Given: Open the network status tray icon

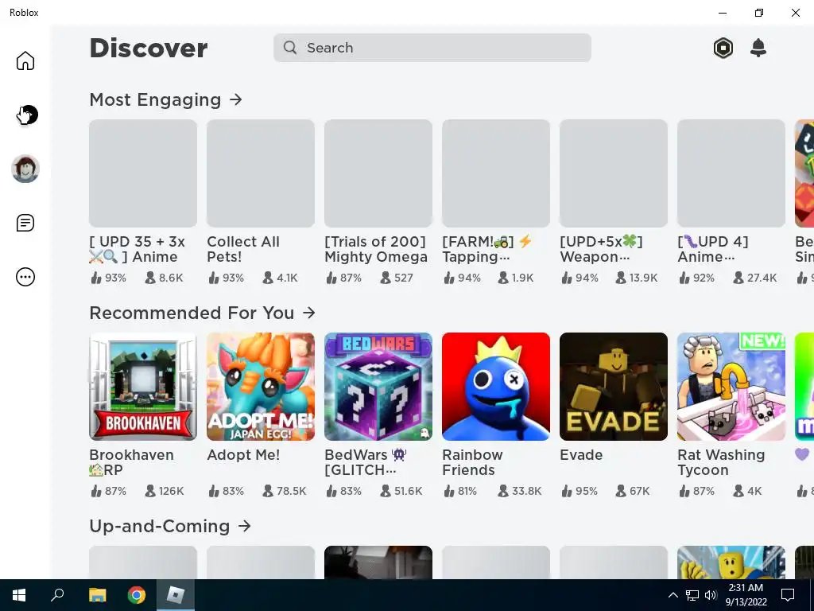Looking at the screenshot, I should pos(692,595).
